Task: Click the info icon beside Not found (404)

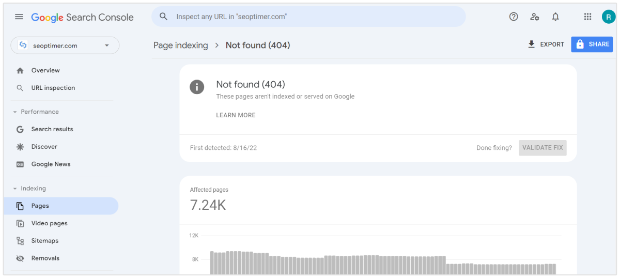Action: pos(197,87)
